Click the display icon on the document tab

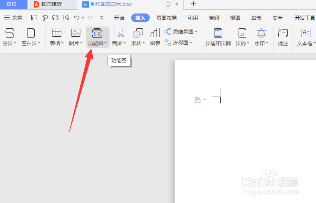(168, 4)
